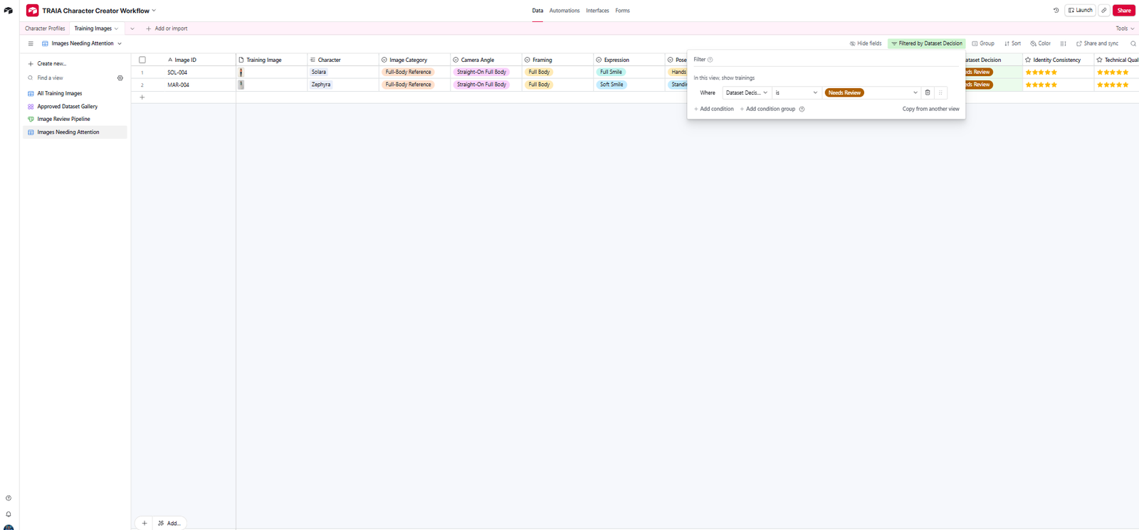Open condition group help question icon
The image size is (1139, 530).
(x=802, y=109)
